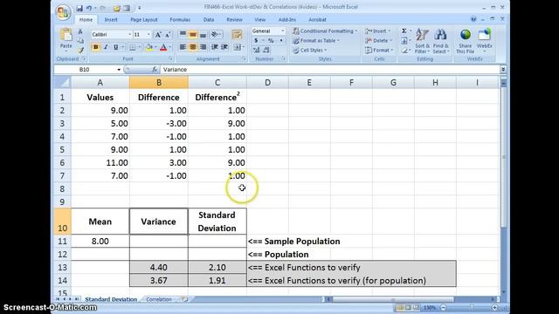Switch to the Review ribbon tab
The height and width of the screenshot is (314, 559).
point(234,19)
